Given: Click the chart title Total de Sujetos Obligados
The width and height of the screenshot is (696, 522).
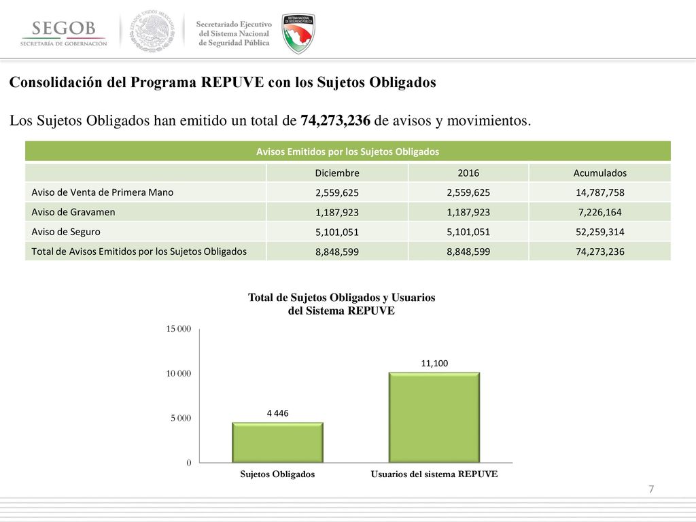Looking at the screenshot, I should tap(341, 304).
